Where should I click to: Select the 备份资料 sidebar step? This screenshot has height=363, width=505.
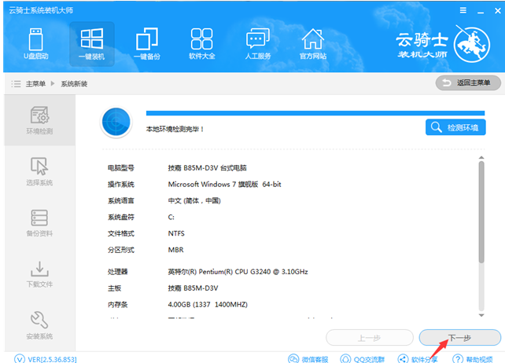tap(39, 223)
